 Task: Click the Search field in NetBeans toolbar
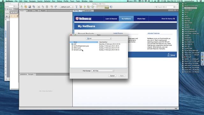click(165, 7)
